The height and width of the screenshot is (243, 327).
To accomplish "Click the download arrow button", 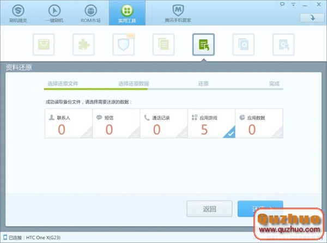I will [x=312, y=18].
